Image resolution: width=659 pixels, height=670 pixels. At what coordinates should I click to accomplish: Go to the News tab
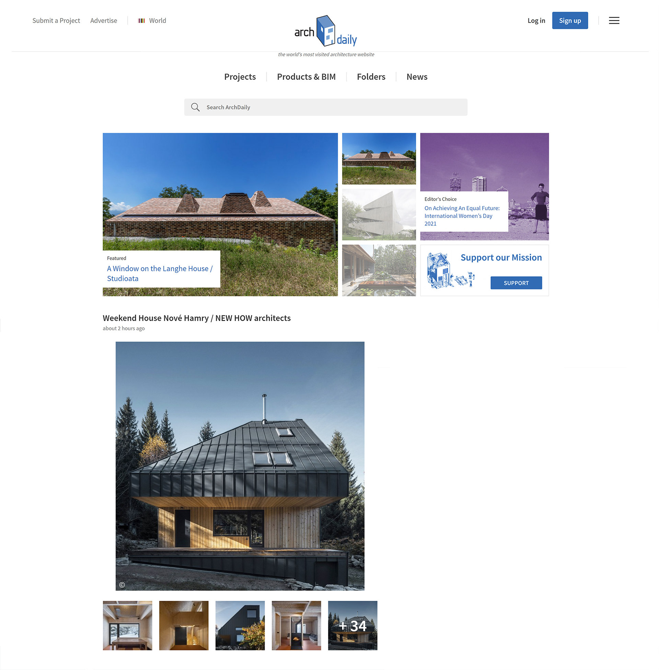[x=417, y=77]
